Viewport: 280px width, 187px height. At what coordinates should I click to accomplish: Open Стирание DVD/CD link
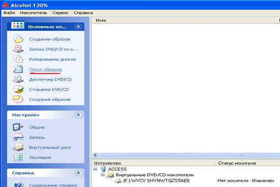(49, 89)
